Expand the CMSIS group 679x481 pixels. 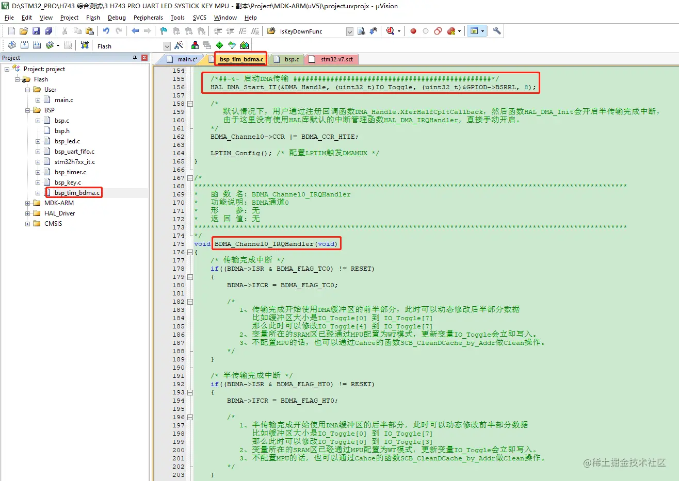(28, 224)
